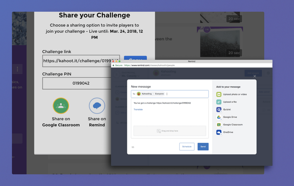Image resolution: width=294 pixels, height=186 pixels.
Task: Add a file from Google Drive
Action: pos(219,117)
